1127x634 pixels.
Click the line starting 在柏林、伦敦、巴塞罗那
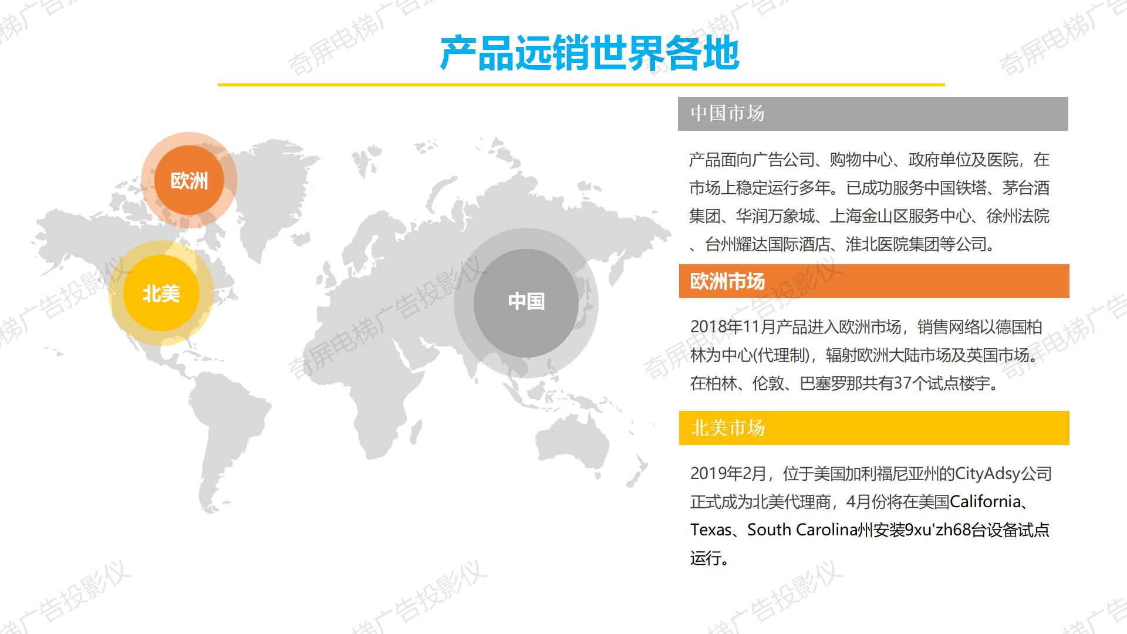845,383
